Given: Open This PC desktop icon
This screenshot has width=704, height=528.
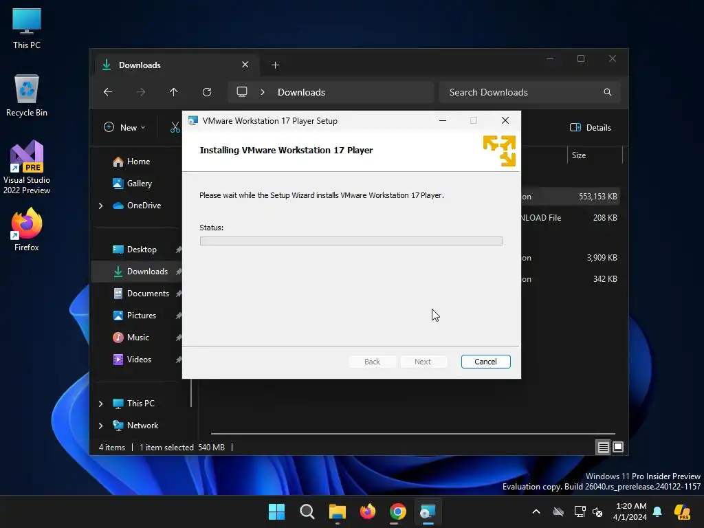Looking at the screenshot, I should (x=27, y=28).
